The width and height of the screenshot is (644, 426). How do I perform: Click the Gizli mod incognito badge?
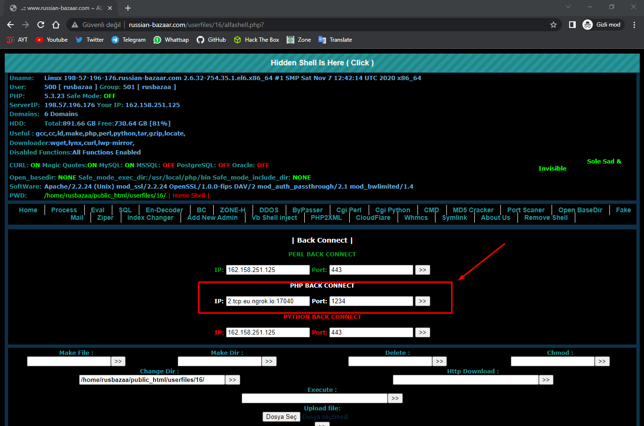tap(602, 25)
